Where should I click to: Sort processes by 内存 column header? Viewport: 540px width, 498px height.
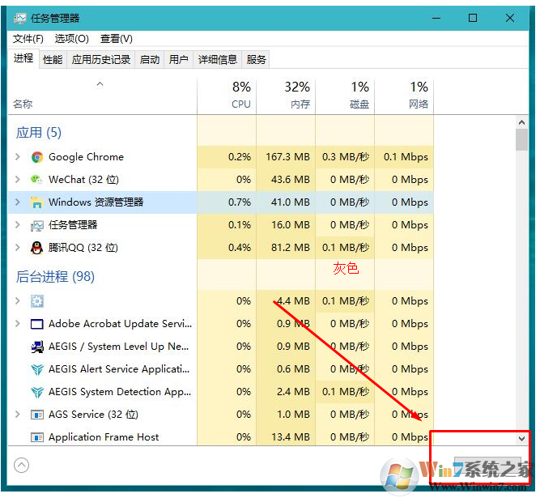click(x=296, y=95)
